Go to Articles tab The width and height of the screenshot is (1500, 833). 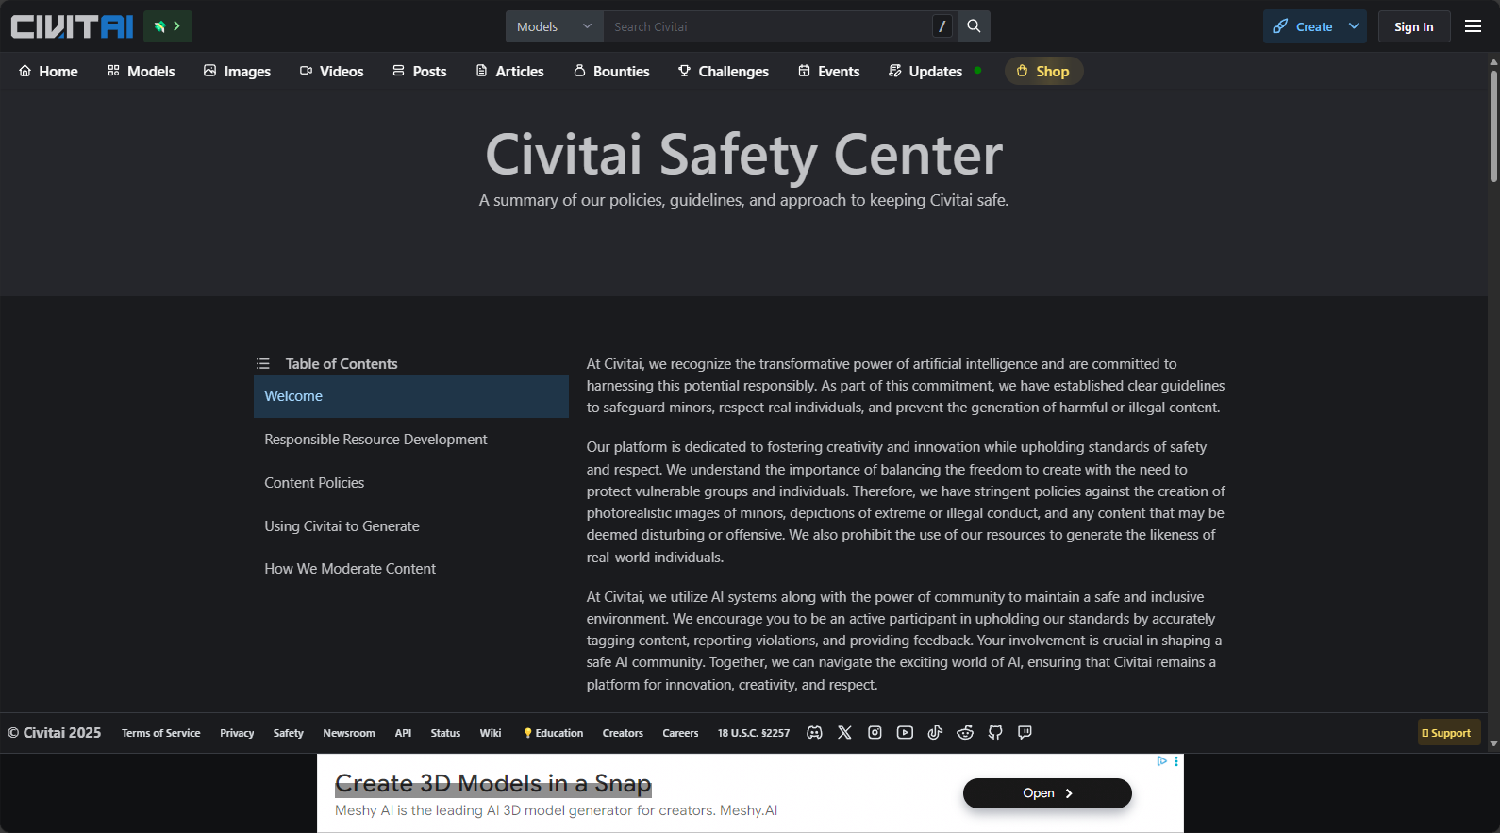510,72
